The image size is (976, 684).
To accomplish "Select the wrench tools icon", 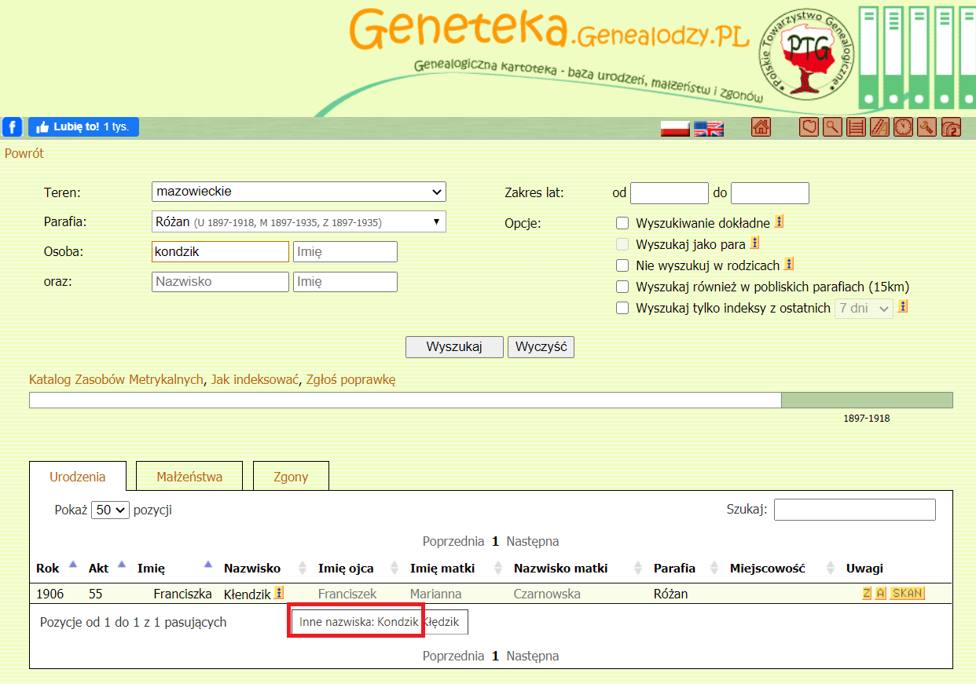I will coord(926,126).
